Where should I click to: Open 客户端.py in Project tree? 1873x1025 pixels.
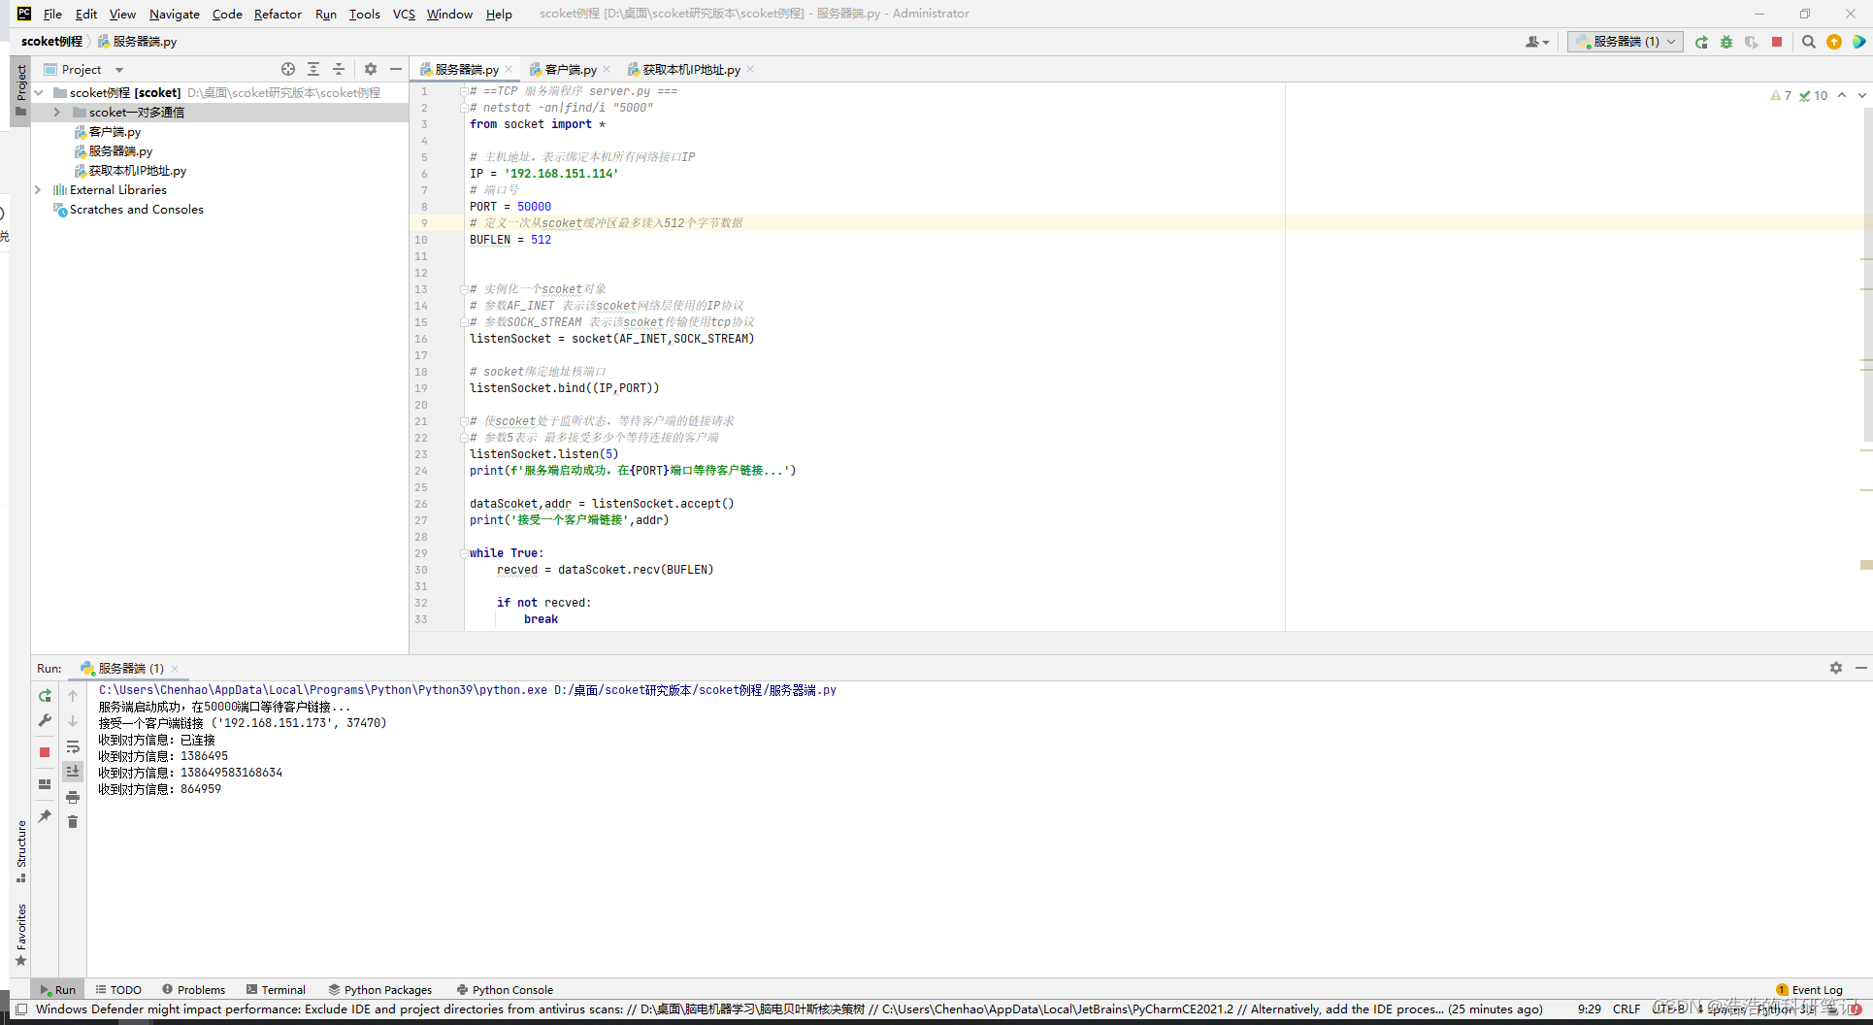(115, 132)
